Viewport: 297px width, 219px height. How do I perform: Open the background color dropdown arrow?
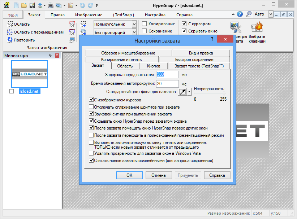[189, 92]
